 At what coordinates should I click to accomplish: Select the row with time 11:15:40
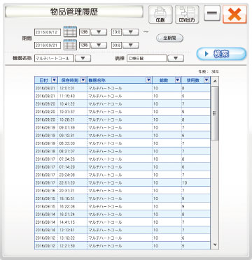click(x=122, y=96)
